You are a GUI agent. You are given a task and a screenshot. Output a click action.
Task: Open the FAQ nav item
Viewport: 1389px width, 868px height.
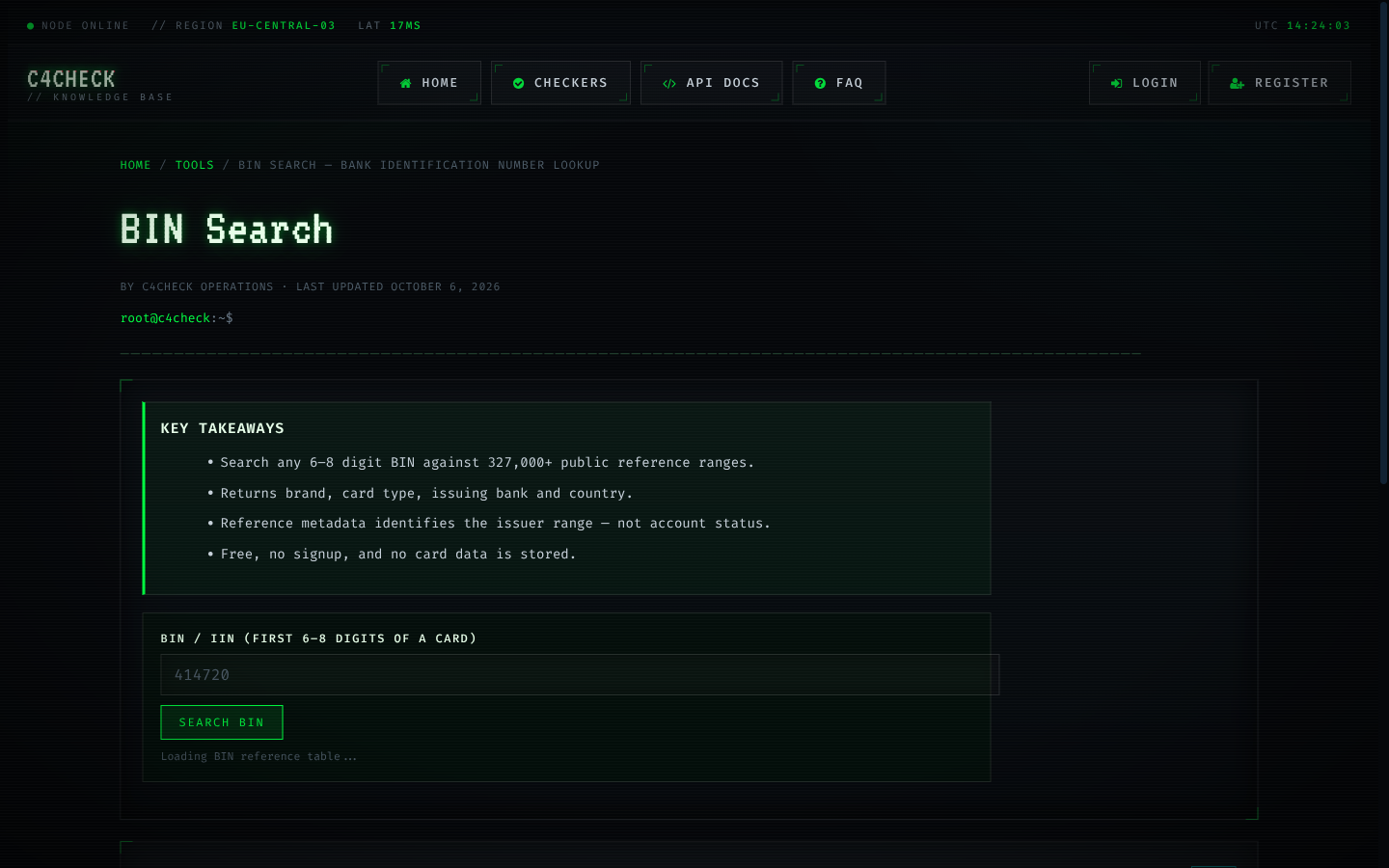838,83
